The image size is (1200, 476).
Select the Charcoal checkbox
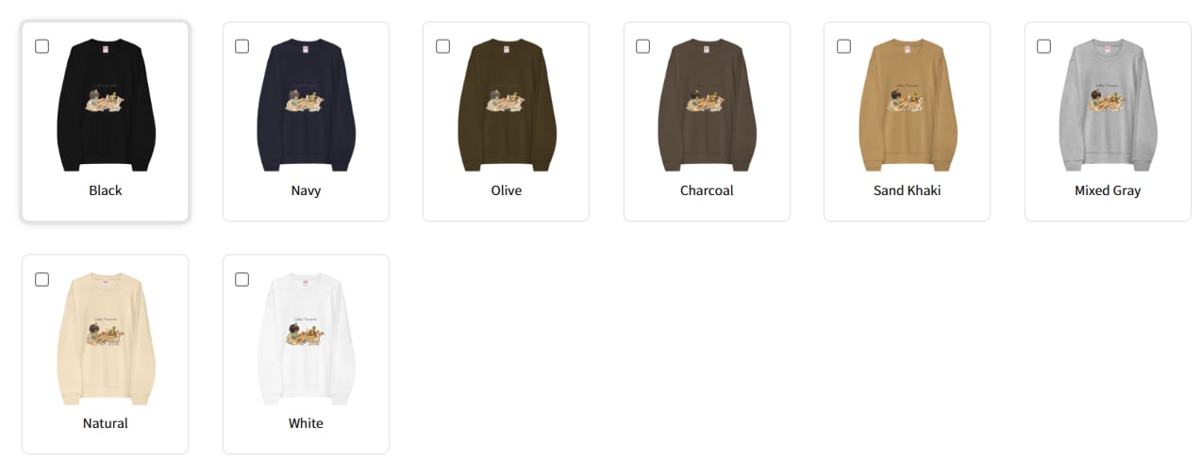(x=643, y=46)
